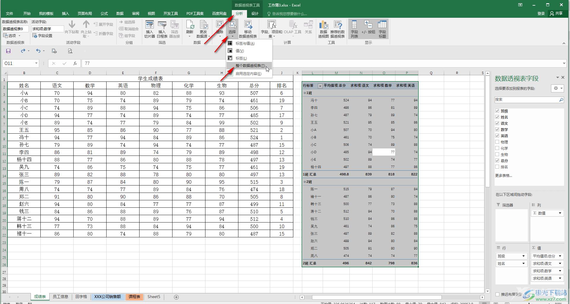
Task: Click the Change Data Source icon
Action: pyautogui.click(x=203, y=29)
